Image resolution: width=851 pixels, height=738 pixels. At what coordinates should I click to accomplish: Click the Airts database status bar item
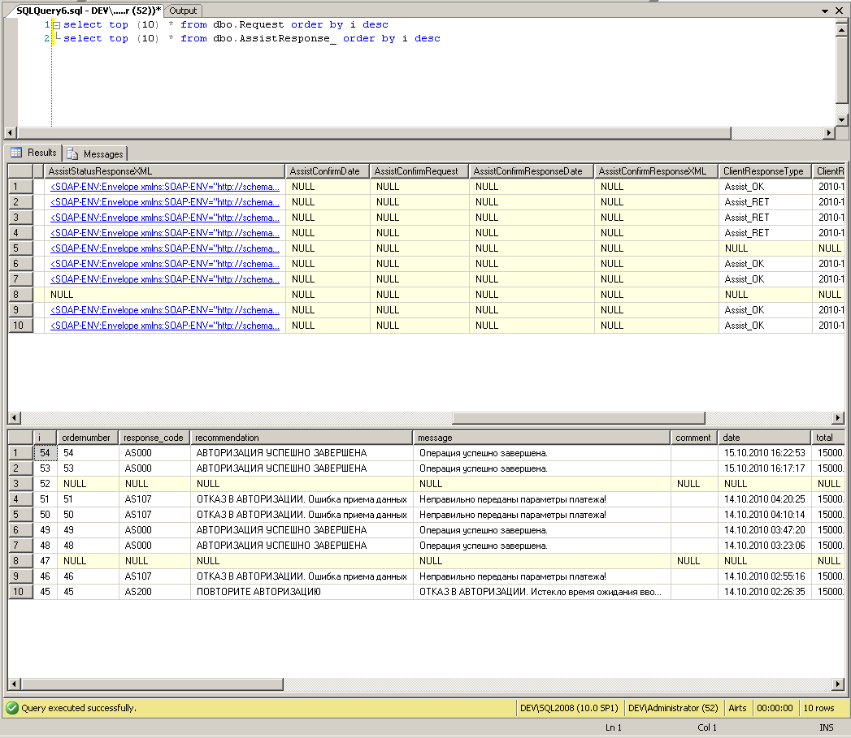click(737, 707)
